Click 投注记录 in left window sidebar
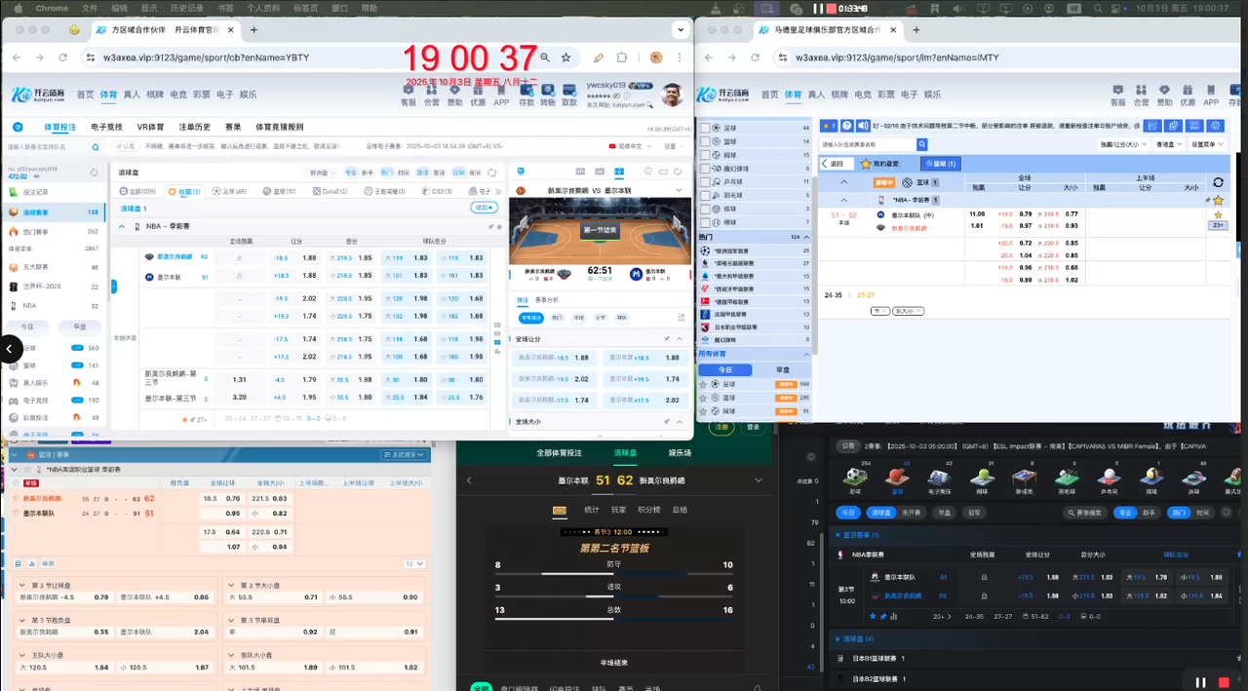 (x=35, y=192)
